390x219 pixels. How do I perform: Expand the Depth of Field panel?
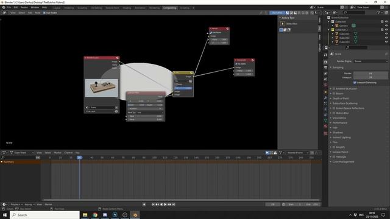coord(340,99)
